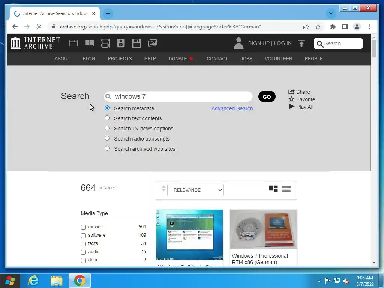Select Search archived web sites option
Image resolution: width=384 pixels, height=288 pixels.
(107, 148)
